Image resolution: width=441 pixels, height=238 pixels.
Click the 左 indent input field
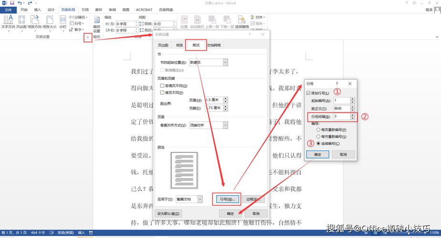126,24
